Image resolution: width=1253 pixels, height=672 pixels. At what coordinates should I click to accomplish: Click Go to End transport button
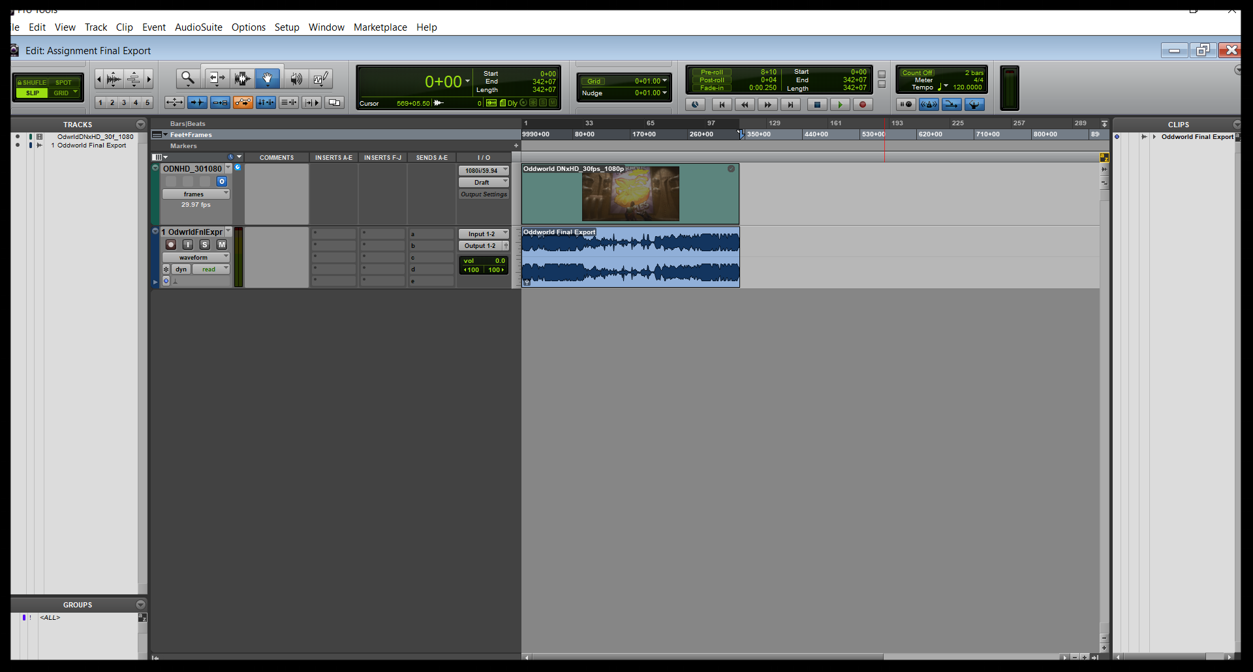[x=791, y=104]
